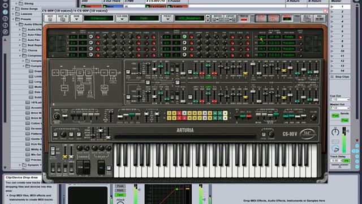Viewport: 362px width, 204px height.
Task: Click the SAVE preset icon
Action: point(50,18)
